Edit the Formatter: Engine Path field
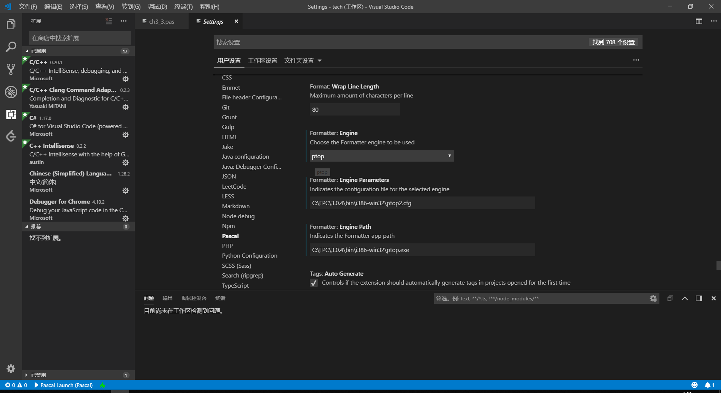The height and width of the screenshot is (393, 721). [421, 250]
